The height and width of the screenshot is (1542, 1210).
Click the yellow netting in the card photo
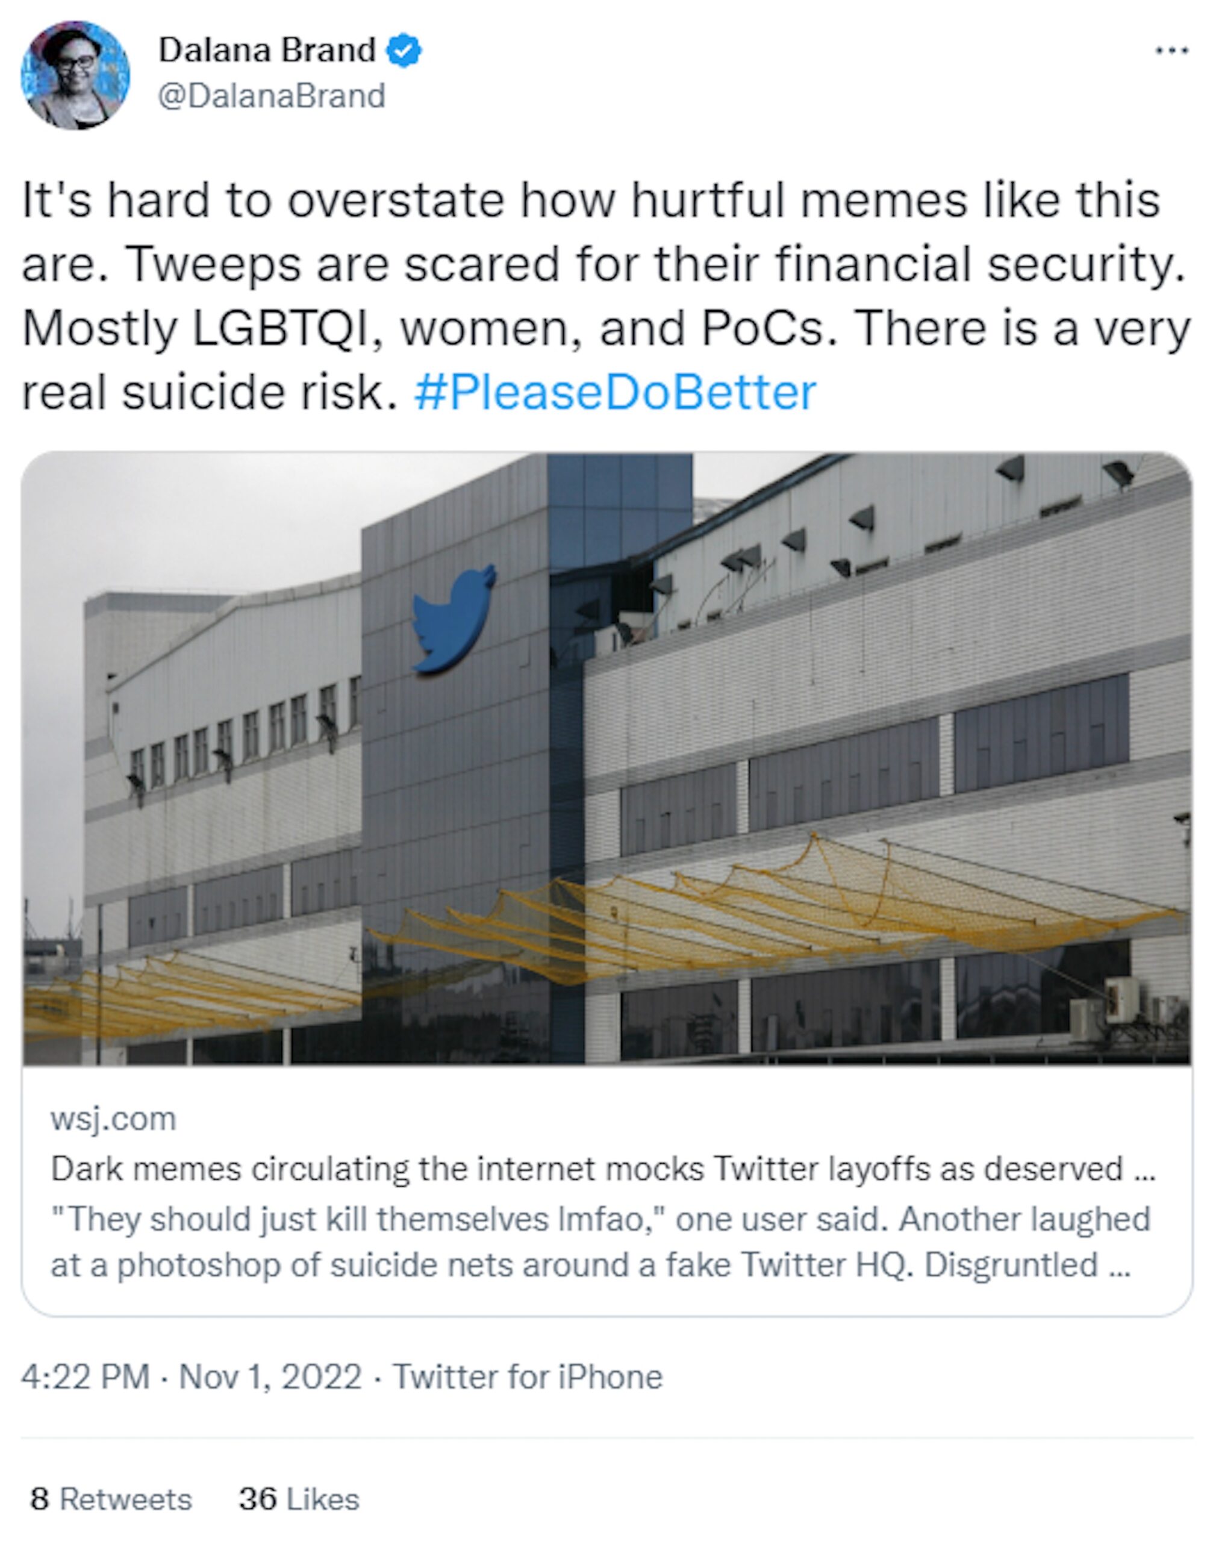[x=779, y=914]
